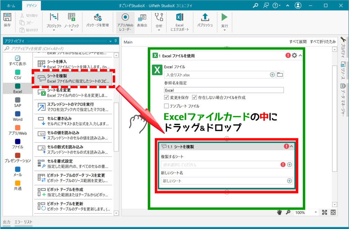
Task: Click the search magnifier in title bar
Action: tap(256, 5)
